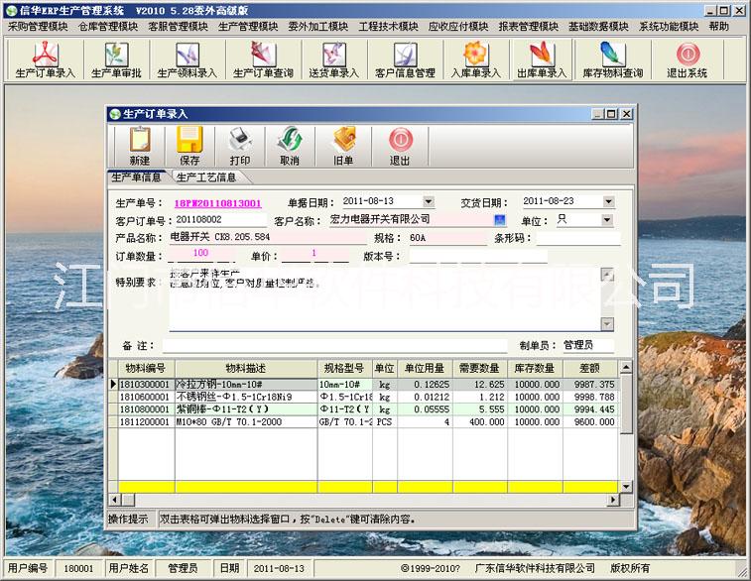751x581 pixels.
Task: Click 单位用量 column header
Action: point(425,369)
